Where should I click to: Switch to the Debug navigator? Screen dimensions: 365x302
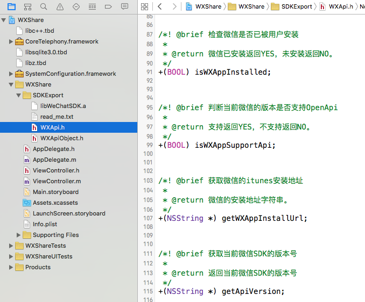[92, 6]
